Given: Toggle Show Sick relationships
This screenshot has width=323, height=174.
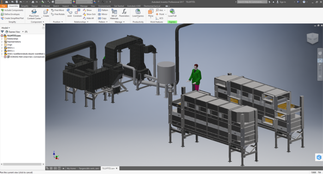Looking at the screenshot, I should (x=89, y=14).
